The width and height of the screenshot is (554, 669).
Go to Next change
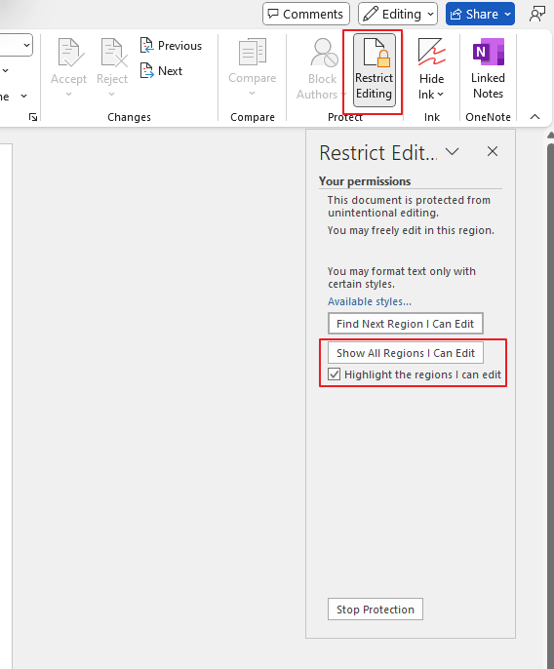point(161,71)
